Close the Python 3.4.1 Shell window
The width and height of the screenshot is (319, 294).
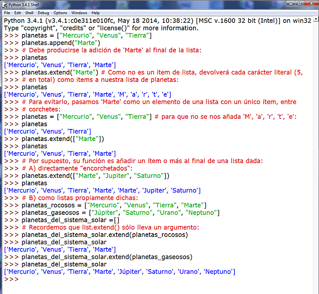pos(311,4)
